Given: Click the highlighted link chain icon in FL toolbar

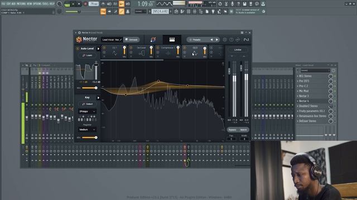Looking at the screenshot, I should click(x=122, y=11).
